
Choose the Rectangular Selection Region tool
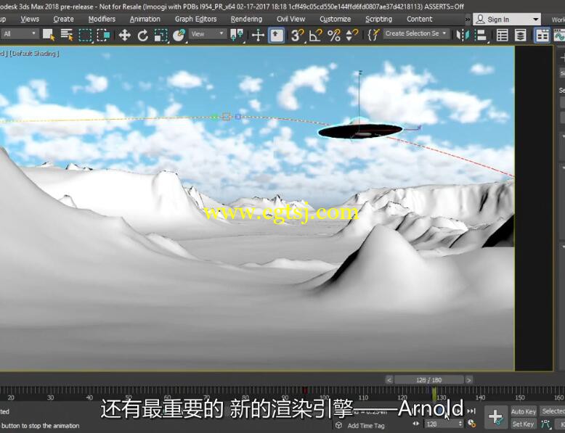click(x=86, y=35)
